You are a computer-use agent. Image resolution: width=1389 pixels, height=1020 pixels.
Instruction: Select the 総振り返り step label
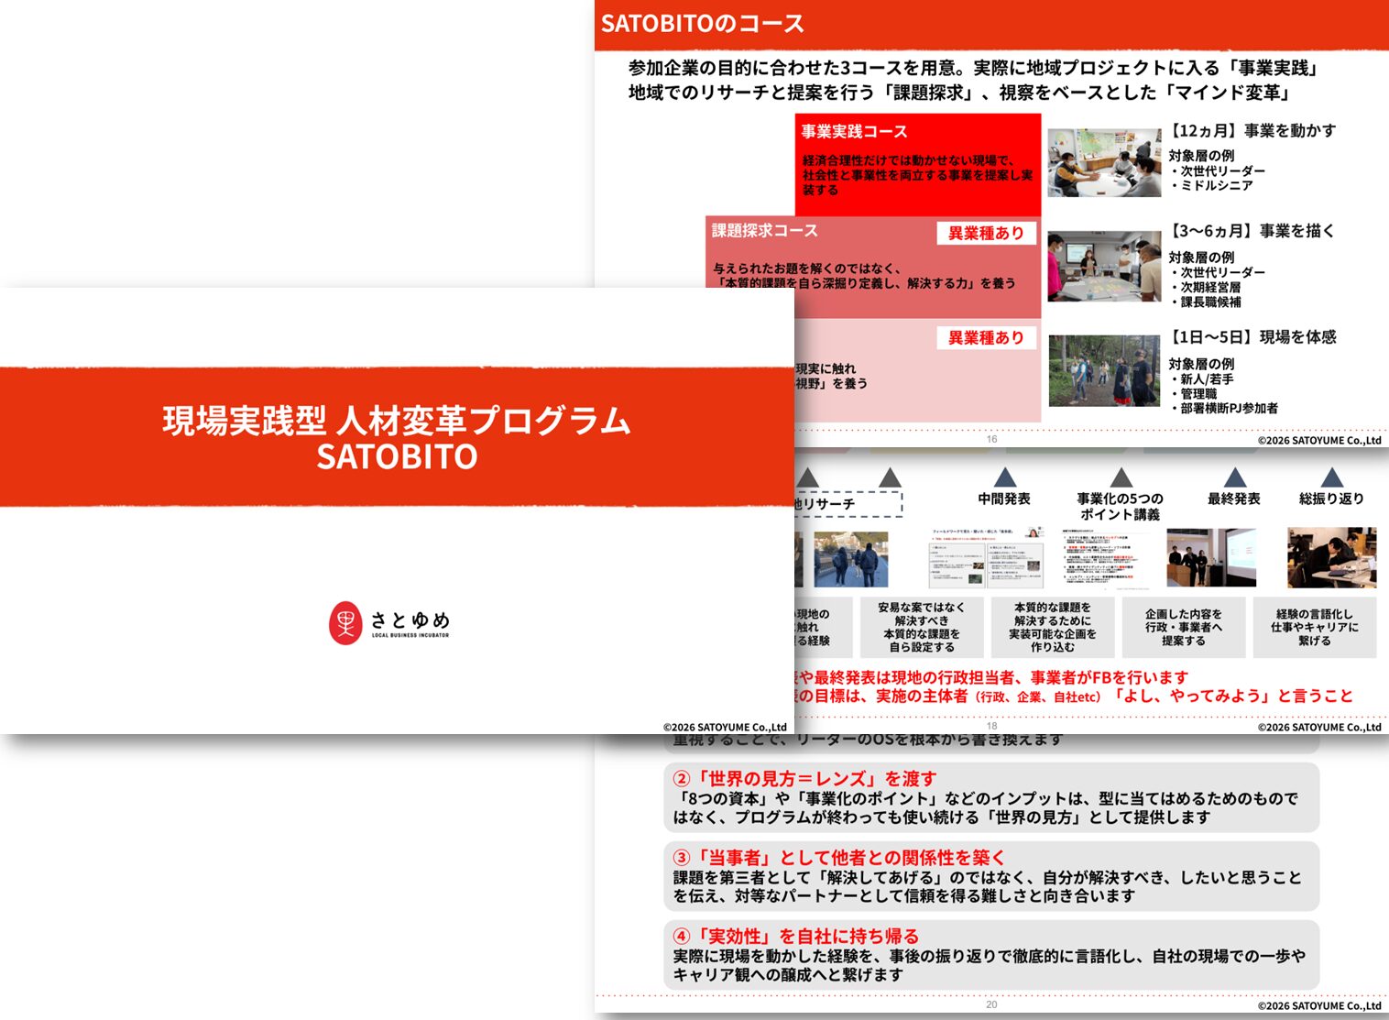[1332, 499]
